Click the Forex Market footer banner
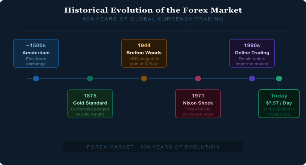Viewport: 306px width, 165px height. [x=153, y=147]
